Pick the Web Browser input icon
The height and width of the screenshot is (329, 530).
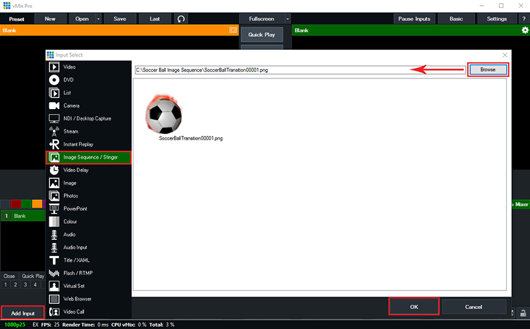pyautogui.click(x=54, y=298)
